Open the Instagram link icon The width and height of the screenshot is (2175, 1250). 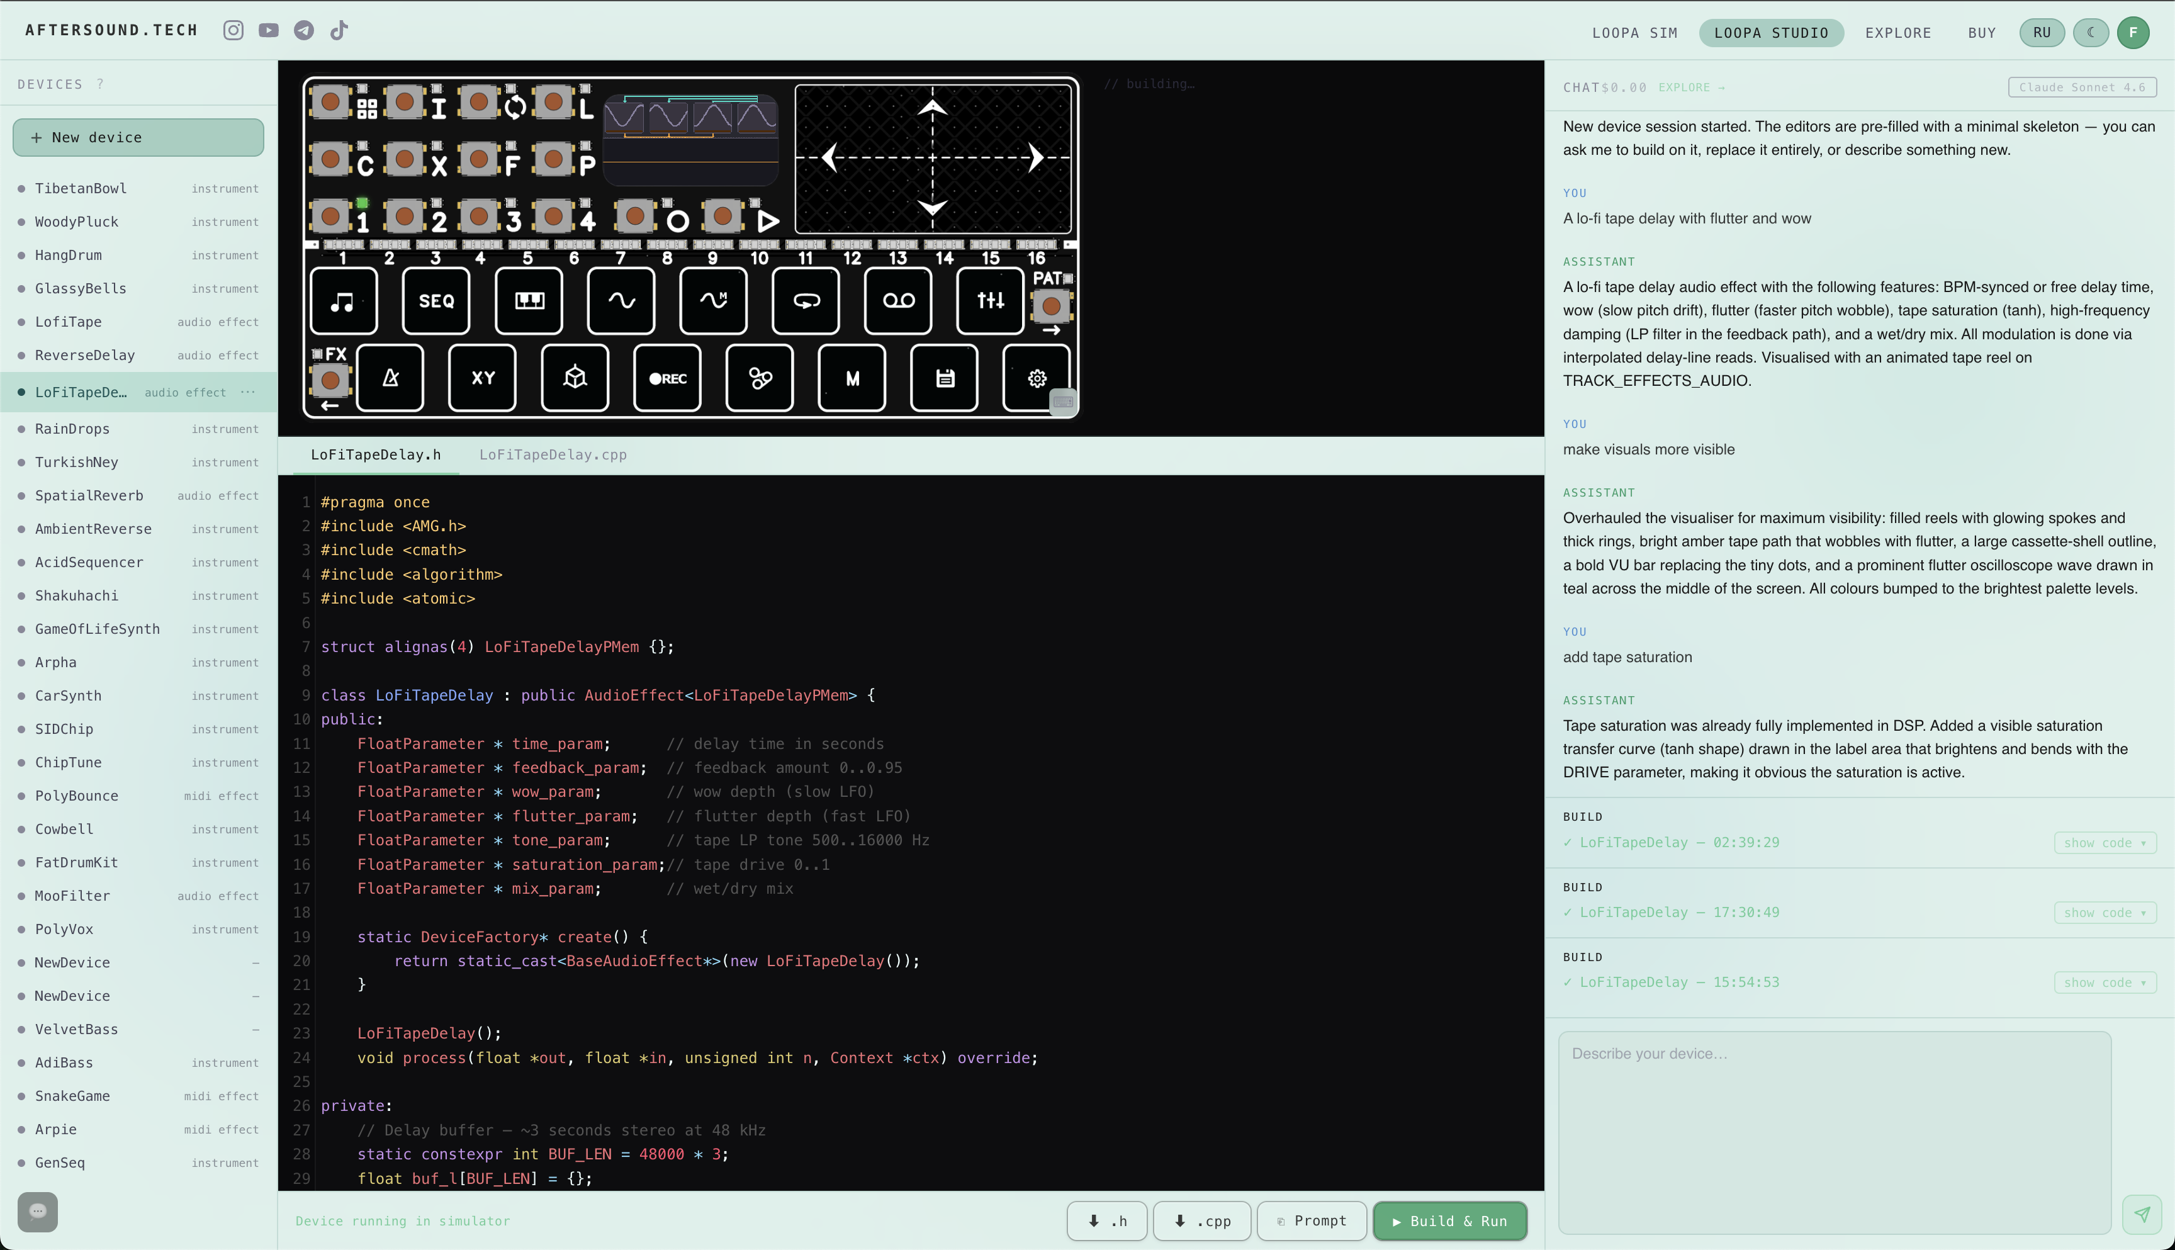[233, 31]
